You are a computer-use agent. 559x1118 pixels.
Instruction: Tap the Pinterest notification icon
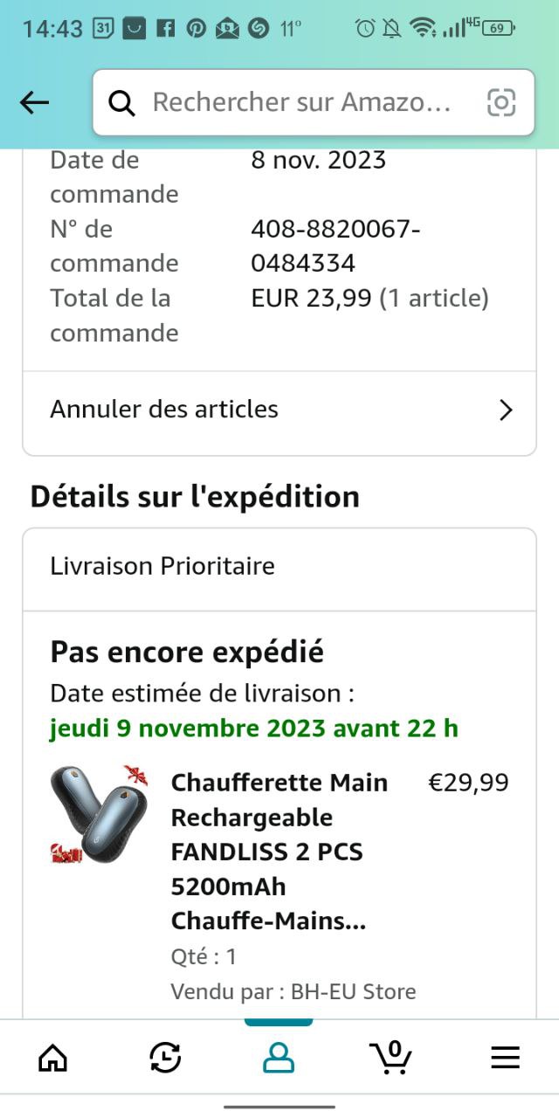tap(197, 28)
